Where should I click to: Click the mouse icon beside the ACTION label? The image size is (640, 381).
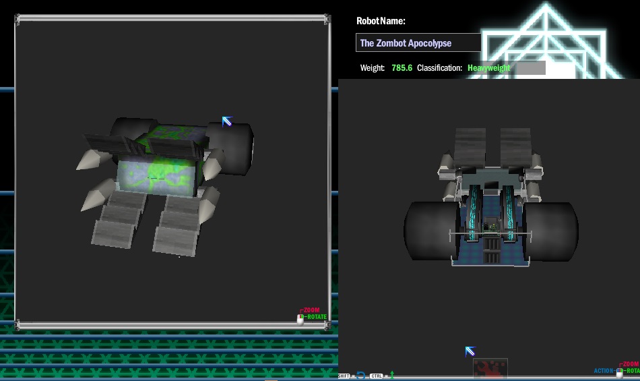[x=620, y=372]
